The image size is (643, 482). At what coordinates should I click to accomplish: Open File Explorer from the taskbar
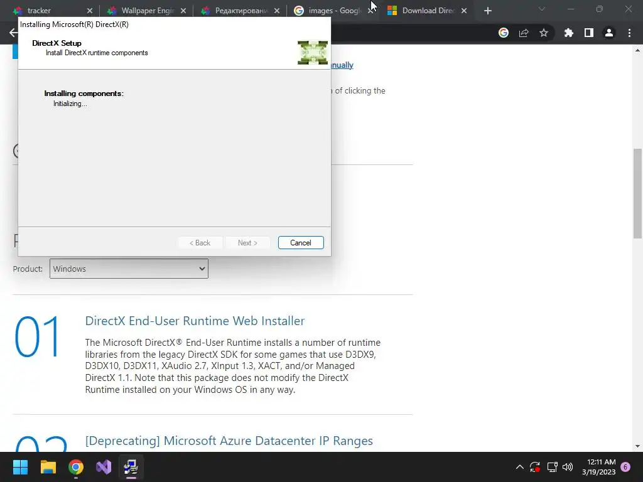coord(48,467)
